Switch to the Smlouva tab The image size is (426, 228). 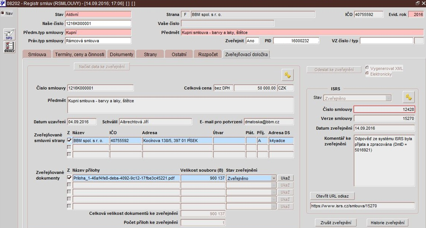coord(37,54)
